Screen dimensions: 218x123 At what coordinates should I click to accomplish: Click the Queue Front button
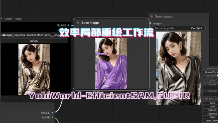point(208,78)
